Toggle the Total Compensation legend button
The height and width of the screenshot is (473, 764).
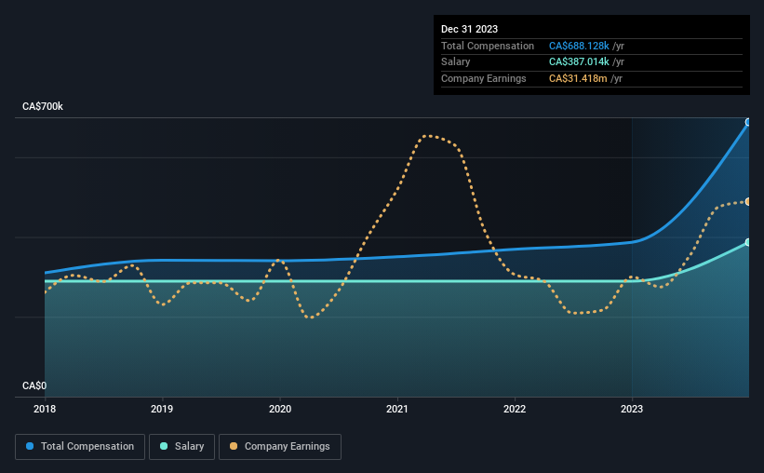click(80, 447)
